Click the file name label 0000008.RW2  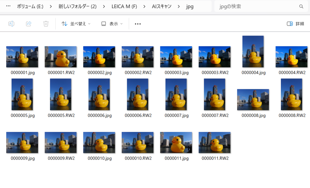point(292,115)
